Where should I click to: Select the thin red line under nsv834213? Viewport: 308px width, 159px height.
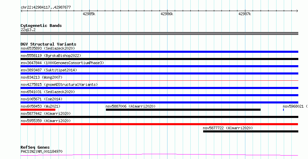159,80
